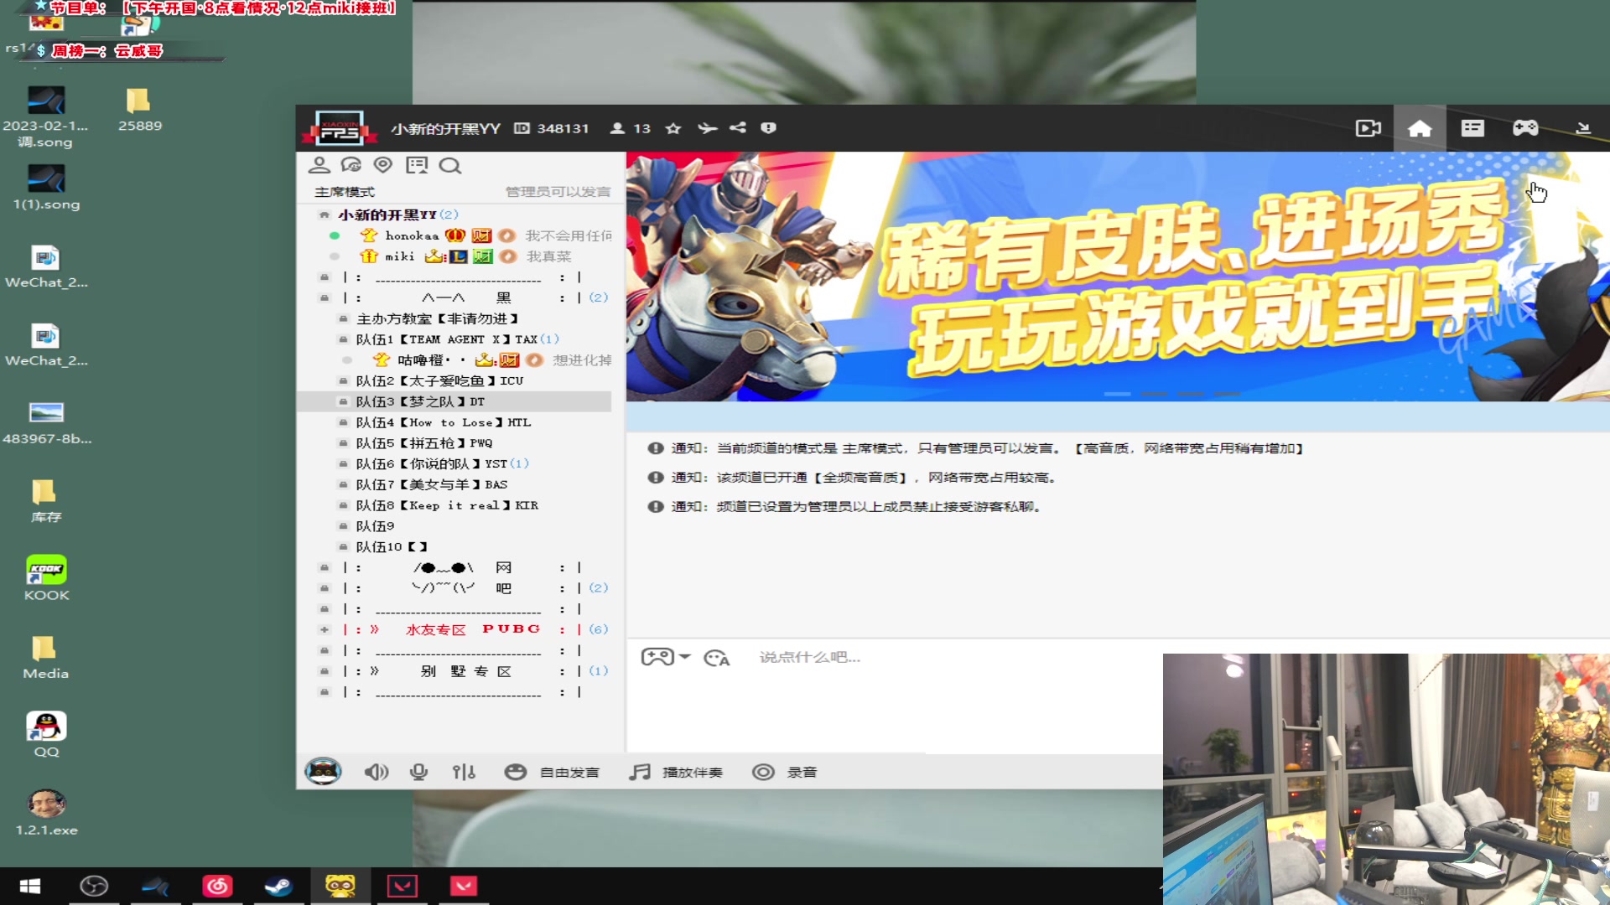
Task: Click the emoji font icon in chat toolbar
Action: 716,658
